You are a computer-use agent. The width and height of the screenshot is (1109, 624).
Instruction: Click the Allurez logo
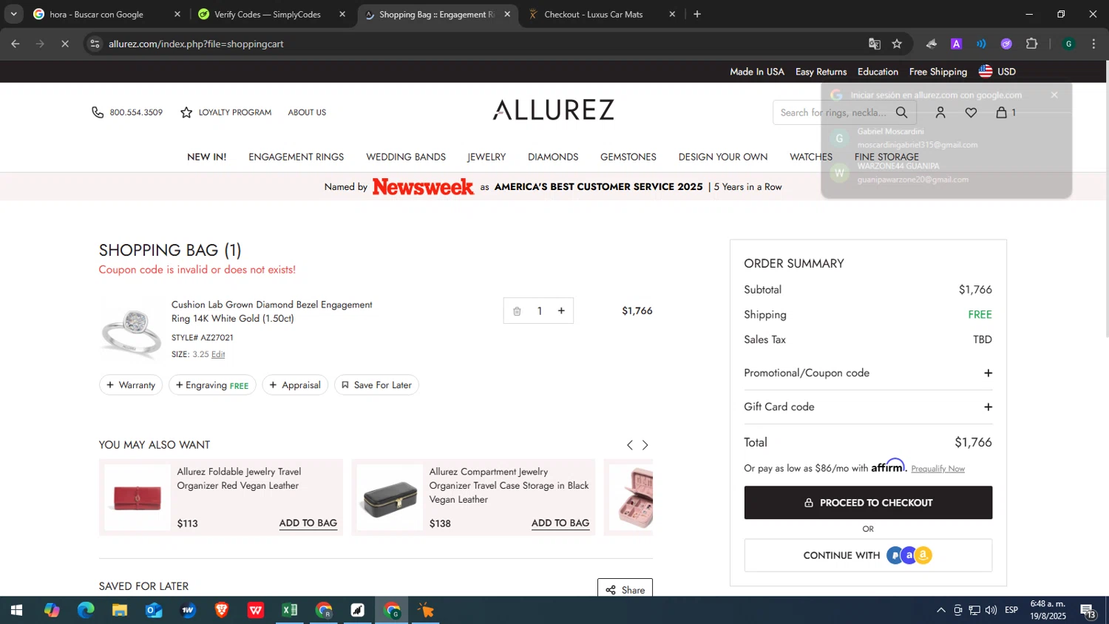(553, 109)
